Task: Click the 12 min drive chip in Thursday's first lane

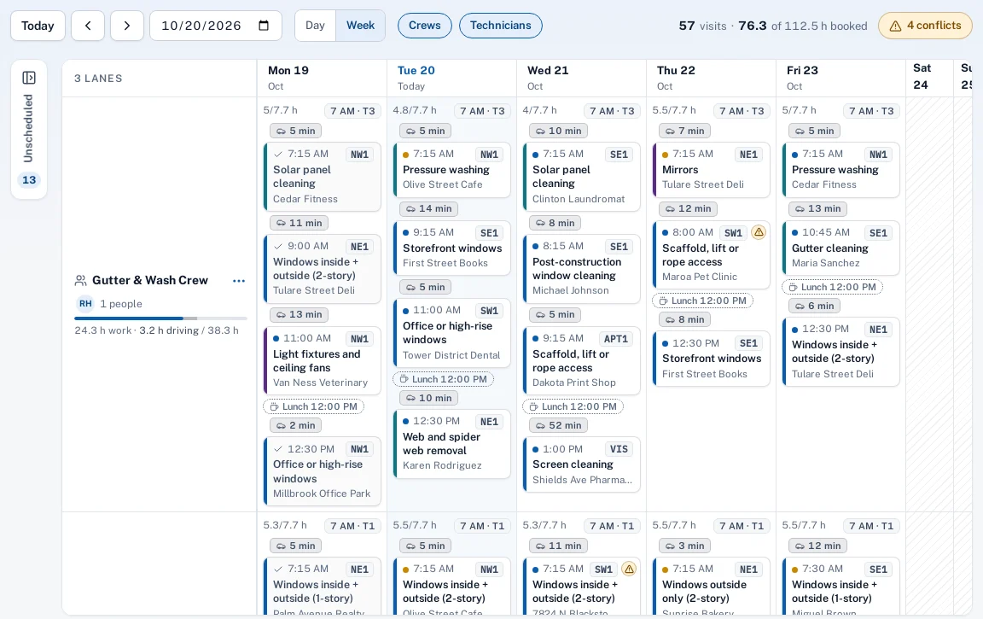Action: [x=688, y=209]
